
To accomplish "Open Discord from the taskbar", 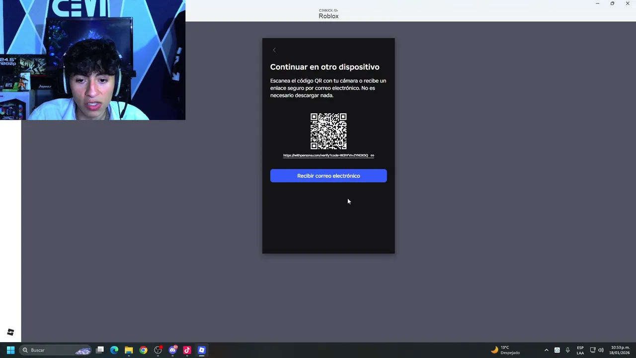I will tap(172, 350).
